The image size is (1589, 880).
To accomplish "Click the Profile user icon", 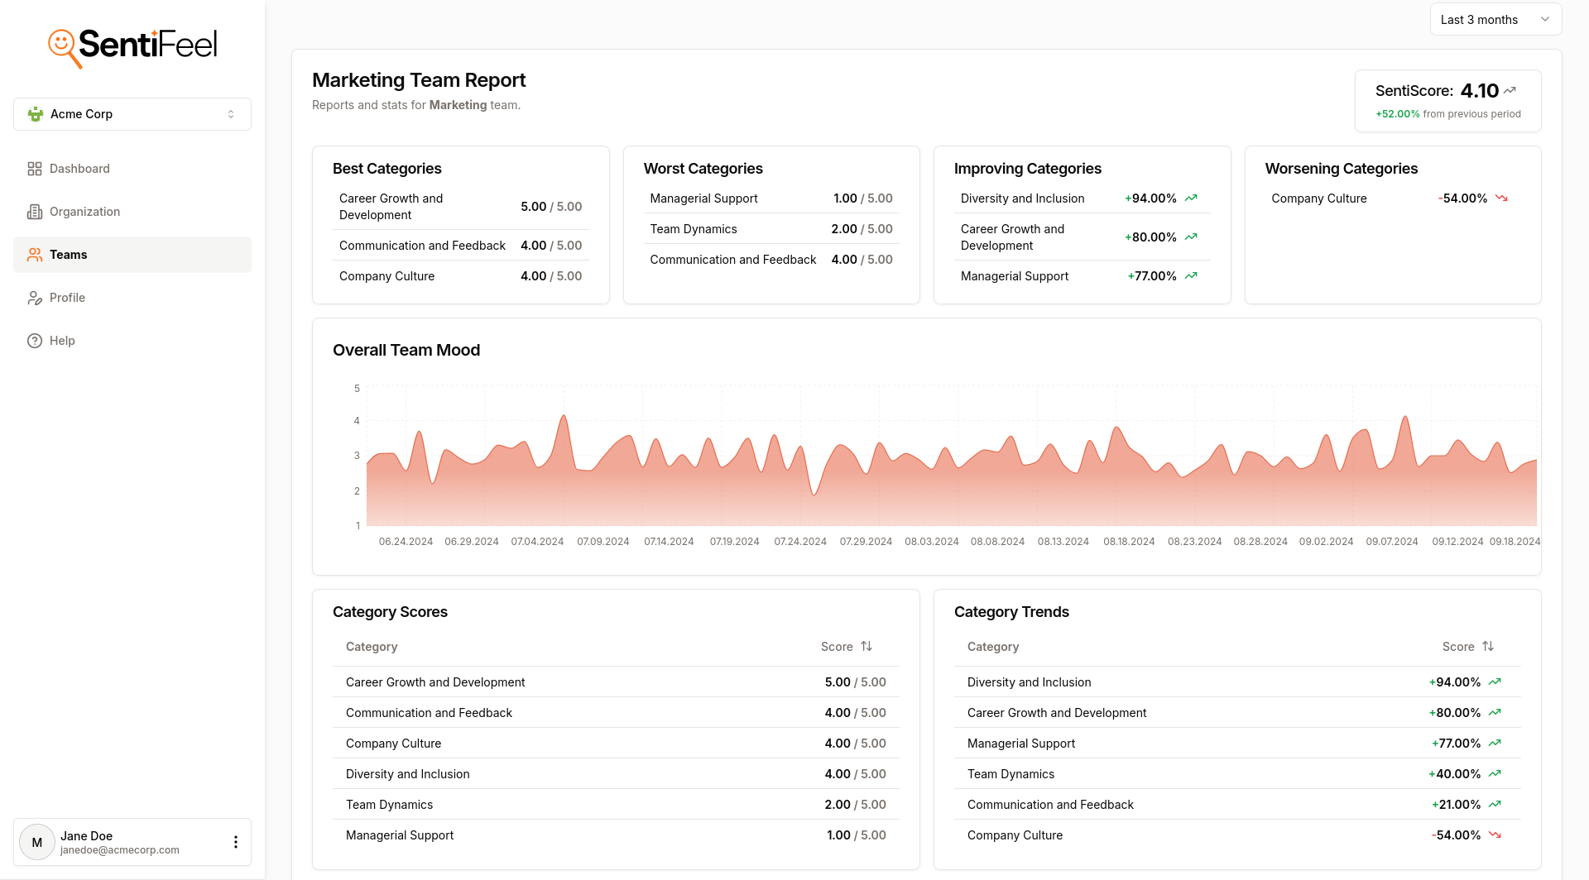I will click(35, 298).
